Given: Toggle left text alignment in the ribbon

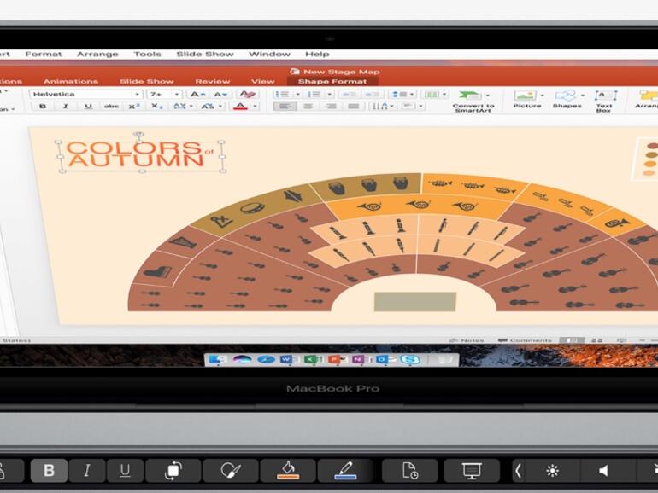Looking at the screenshot, I should 285,107.
